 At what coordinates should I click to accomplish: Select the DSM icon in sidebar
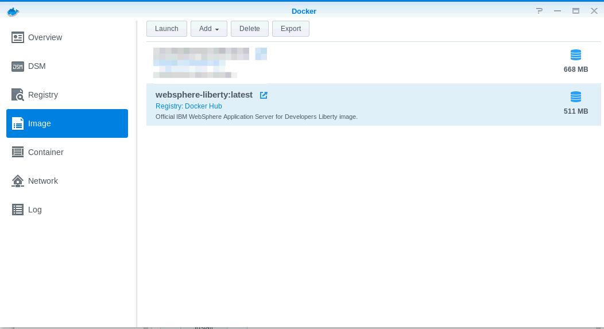pyautogui.click(x=18, y=67)
